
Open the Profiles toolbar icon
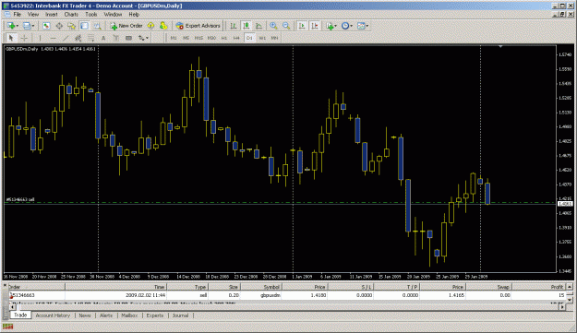[x=27, y=26]
